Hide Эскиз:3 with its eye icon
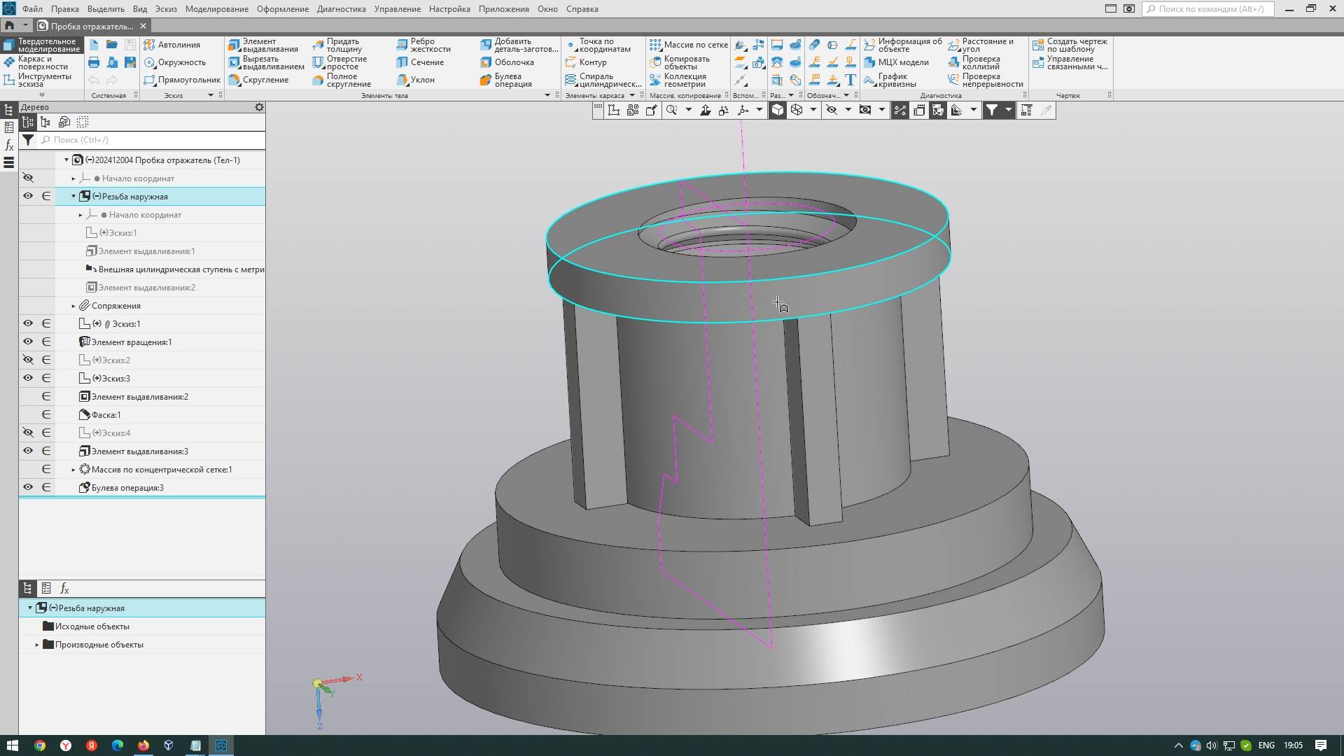The width and height of the screenshot is (1344, 756). click(x=27, y=378)
